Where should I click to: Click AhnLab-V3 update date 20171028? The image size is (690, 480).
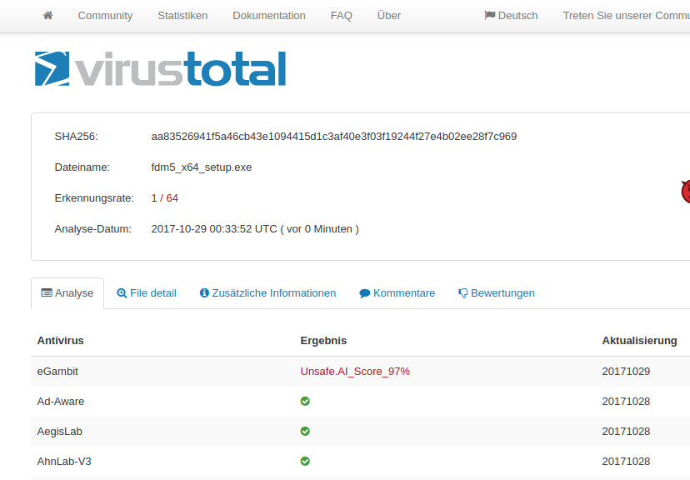tap(626, 461)
